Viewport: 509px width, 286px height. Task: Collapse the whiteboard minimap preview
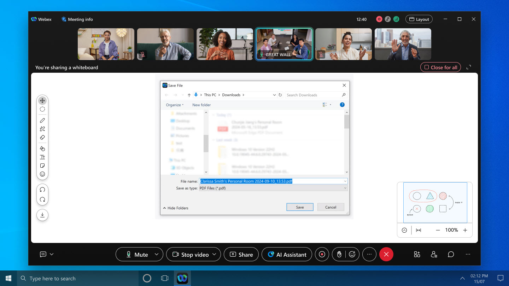tap(404, 230)
